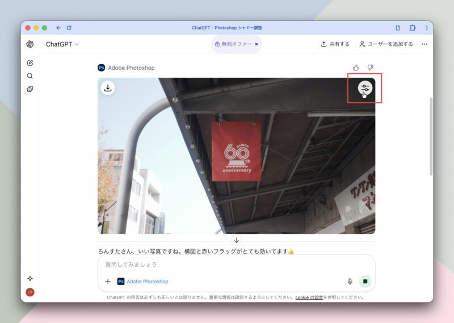Give the response a thumbs down
This screenshot has height=323, width=454.
tap(371, 68)
